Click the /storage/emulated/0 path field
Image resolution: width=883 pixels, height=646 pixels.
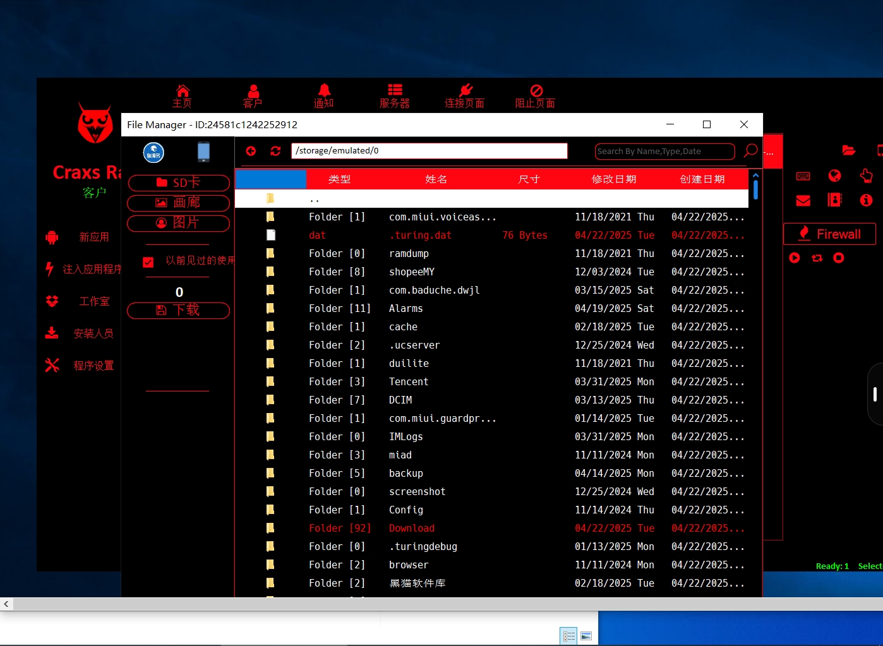(x=429, y=151)
